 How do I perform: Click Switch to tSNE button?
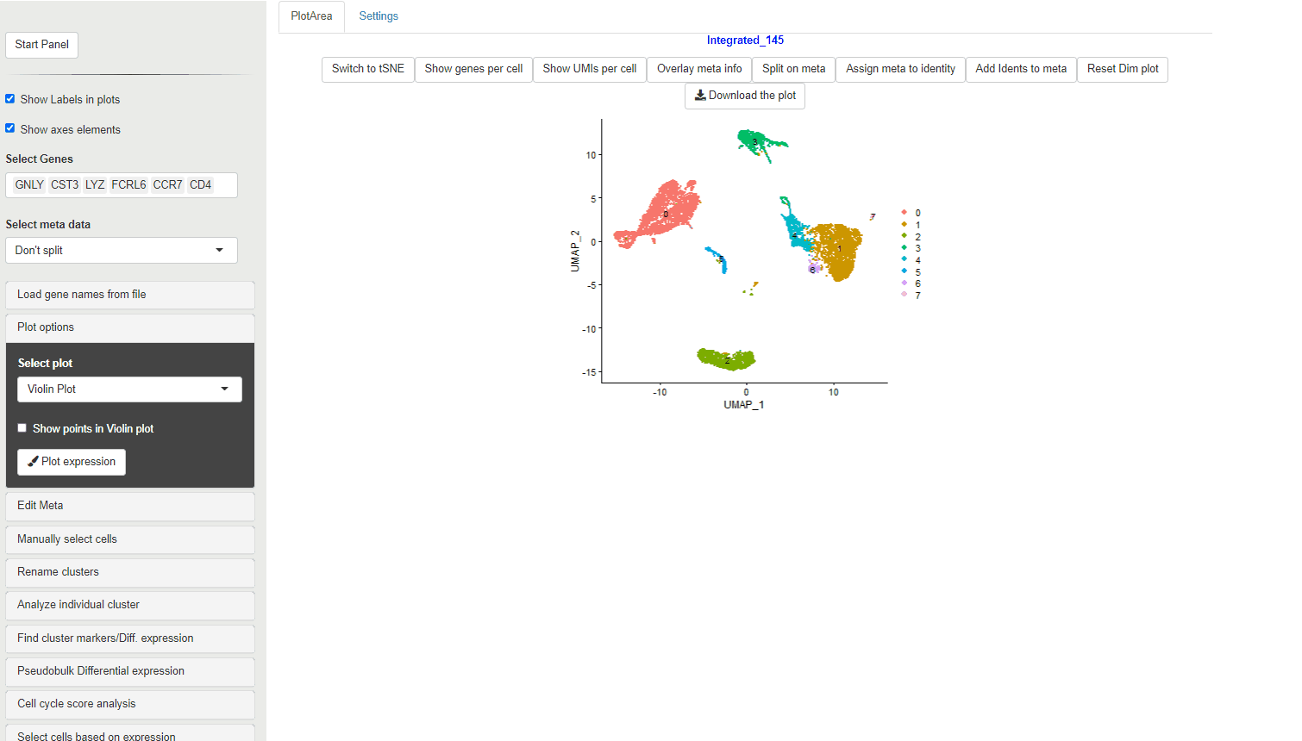367,69
